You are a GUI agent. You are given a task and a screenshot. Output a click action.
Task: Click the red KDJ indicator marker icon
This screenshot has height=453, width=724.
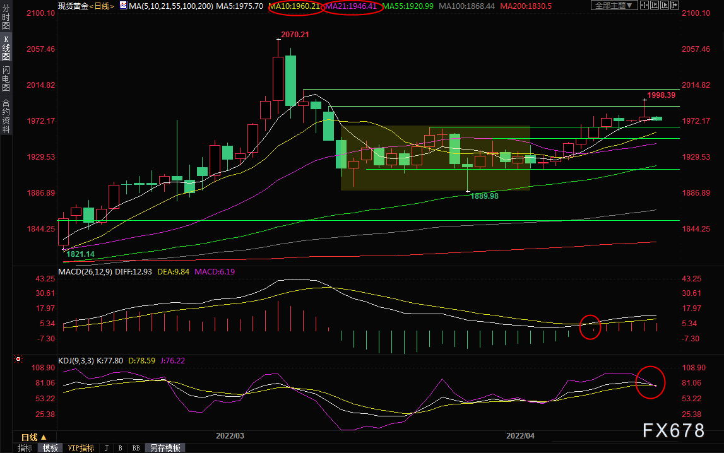tap(18, 359)
